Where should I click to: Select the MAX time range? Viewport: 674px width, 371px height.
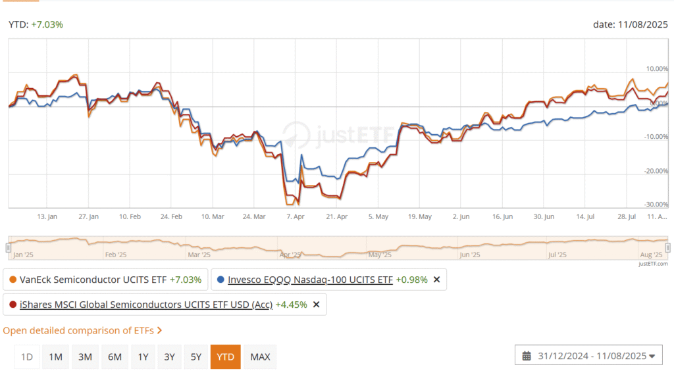260,357
